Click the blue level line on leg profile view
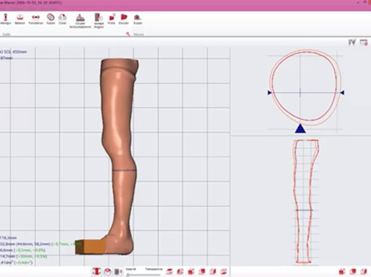The height and width of the screenshot is (277, 371). (304, 210)
